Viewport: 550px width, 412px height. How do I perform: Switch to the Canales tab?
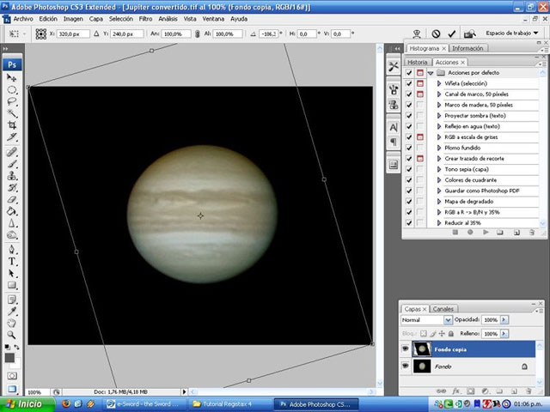(x=443, y=309)
